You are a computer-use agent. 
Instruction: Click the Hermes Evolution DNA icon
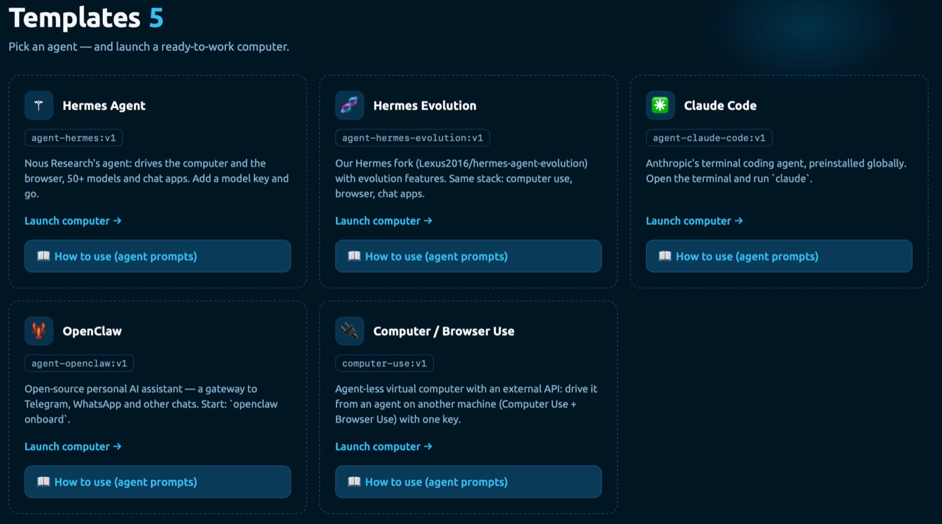pyautogui.click(x=350, y=105)
